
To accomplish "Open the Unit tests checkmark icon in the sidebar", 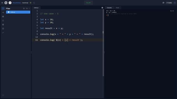I will 3,32.
